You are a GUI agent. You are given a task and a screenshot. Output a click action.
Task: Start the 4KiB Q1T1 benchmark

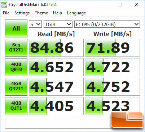(16, 106)
